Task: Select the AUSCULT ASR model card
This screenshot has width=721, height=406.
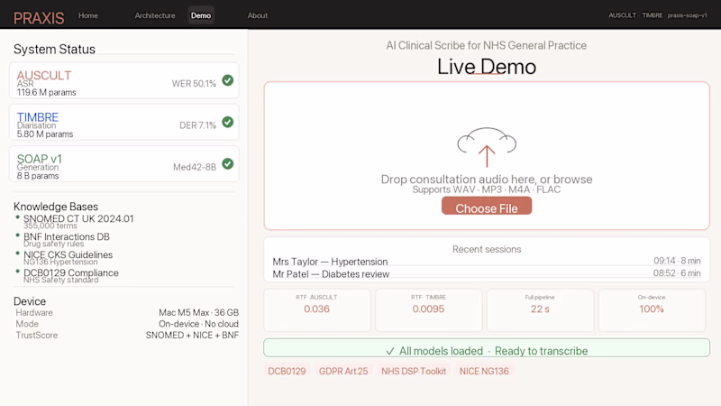Action: tap(124, 80)
